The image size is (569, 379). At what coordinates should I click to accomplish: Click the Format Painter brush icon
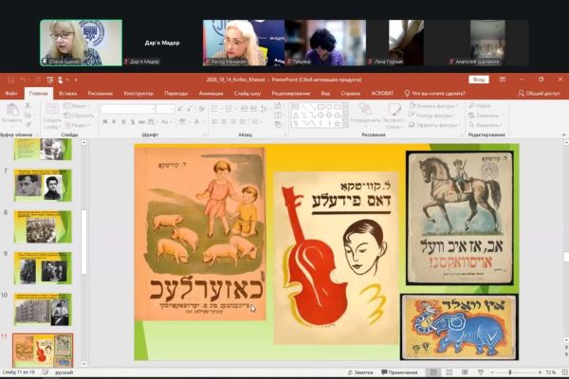pyautogui.click(x=28, y=125)
